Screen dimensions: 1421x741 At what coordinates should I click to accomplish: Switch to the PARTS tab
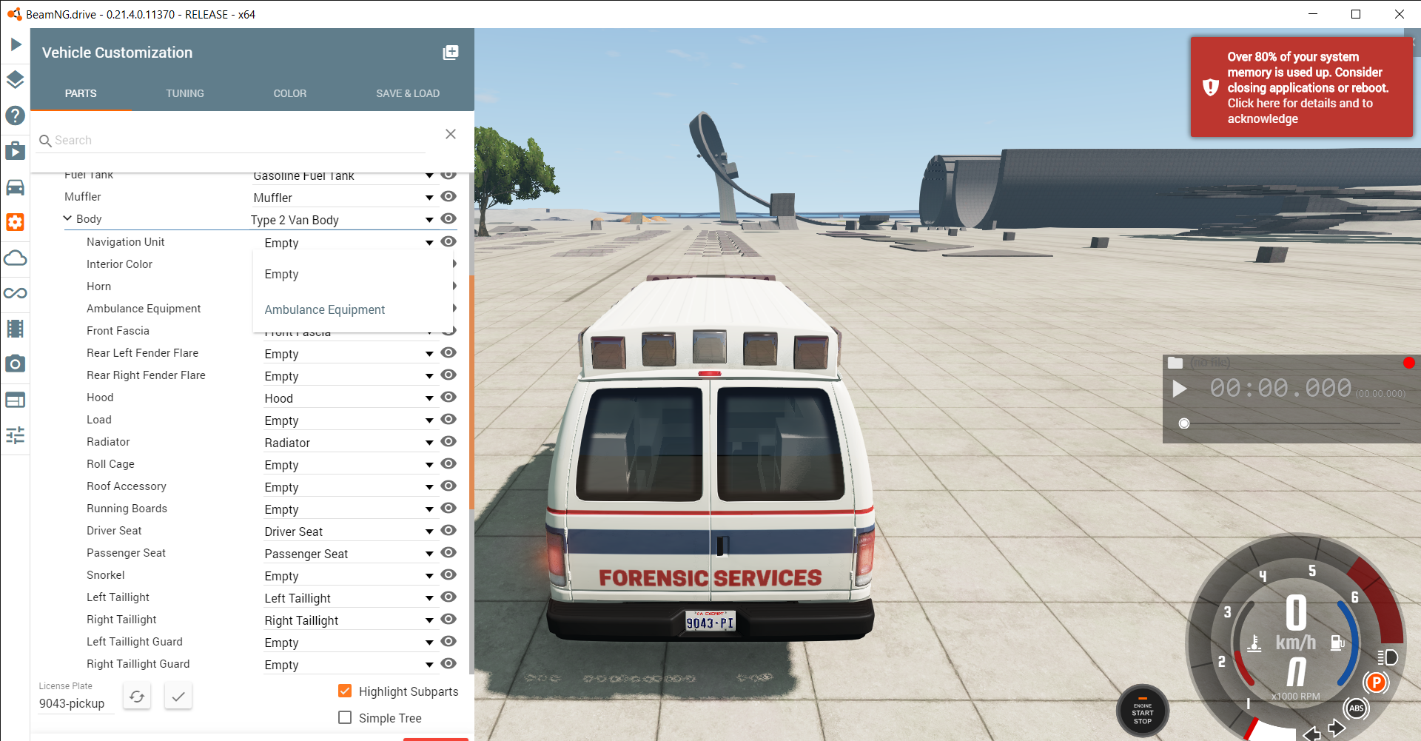(x=81, y=93)
